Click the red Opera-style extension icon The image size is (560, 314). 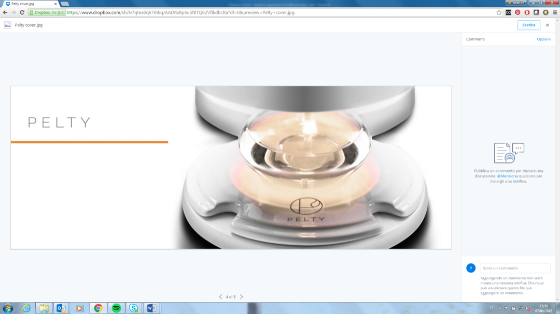[527, 12]
